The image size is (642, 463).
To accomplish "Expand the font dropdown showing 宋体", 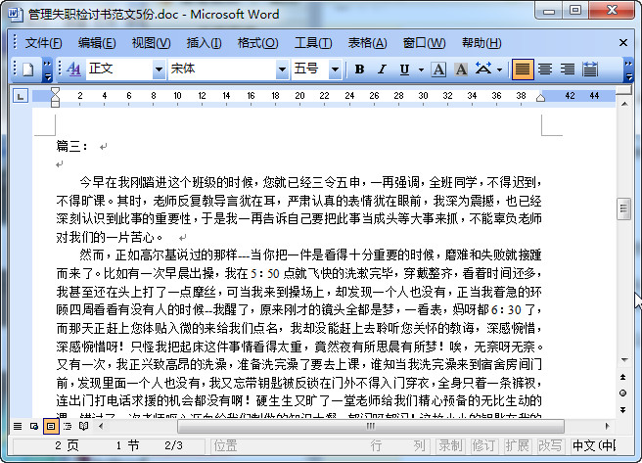I will tap(282, 69).
